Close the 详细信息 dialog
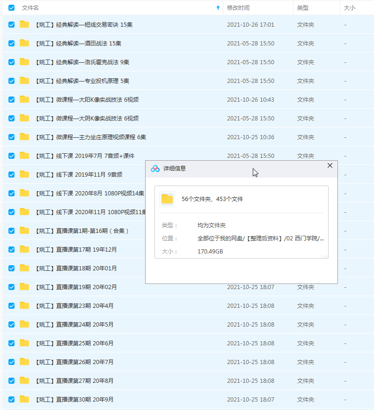Viewport: 374px width, 410px height. [330, 165]
